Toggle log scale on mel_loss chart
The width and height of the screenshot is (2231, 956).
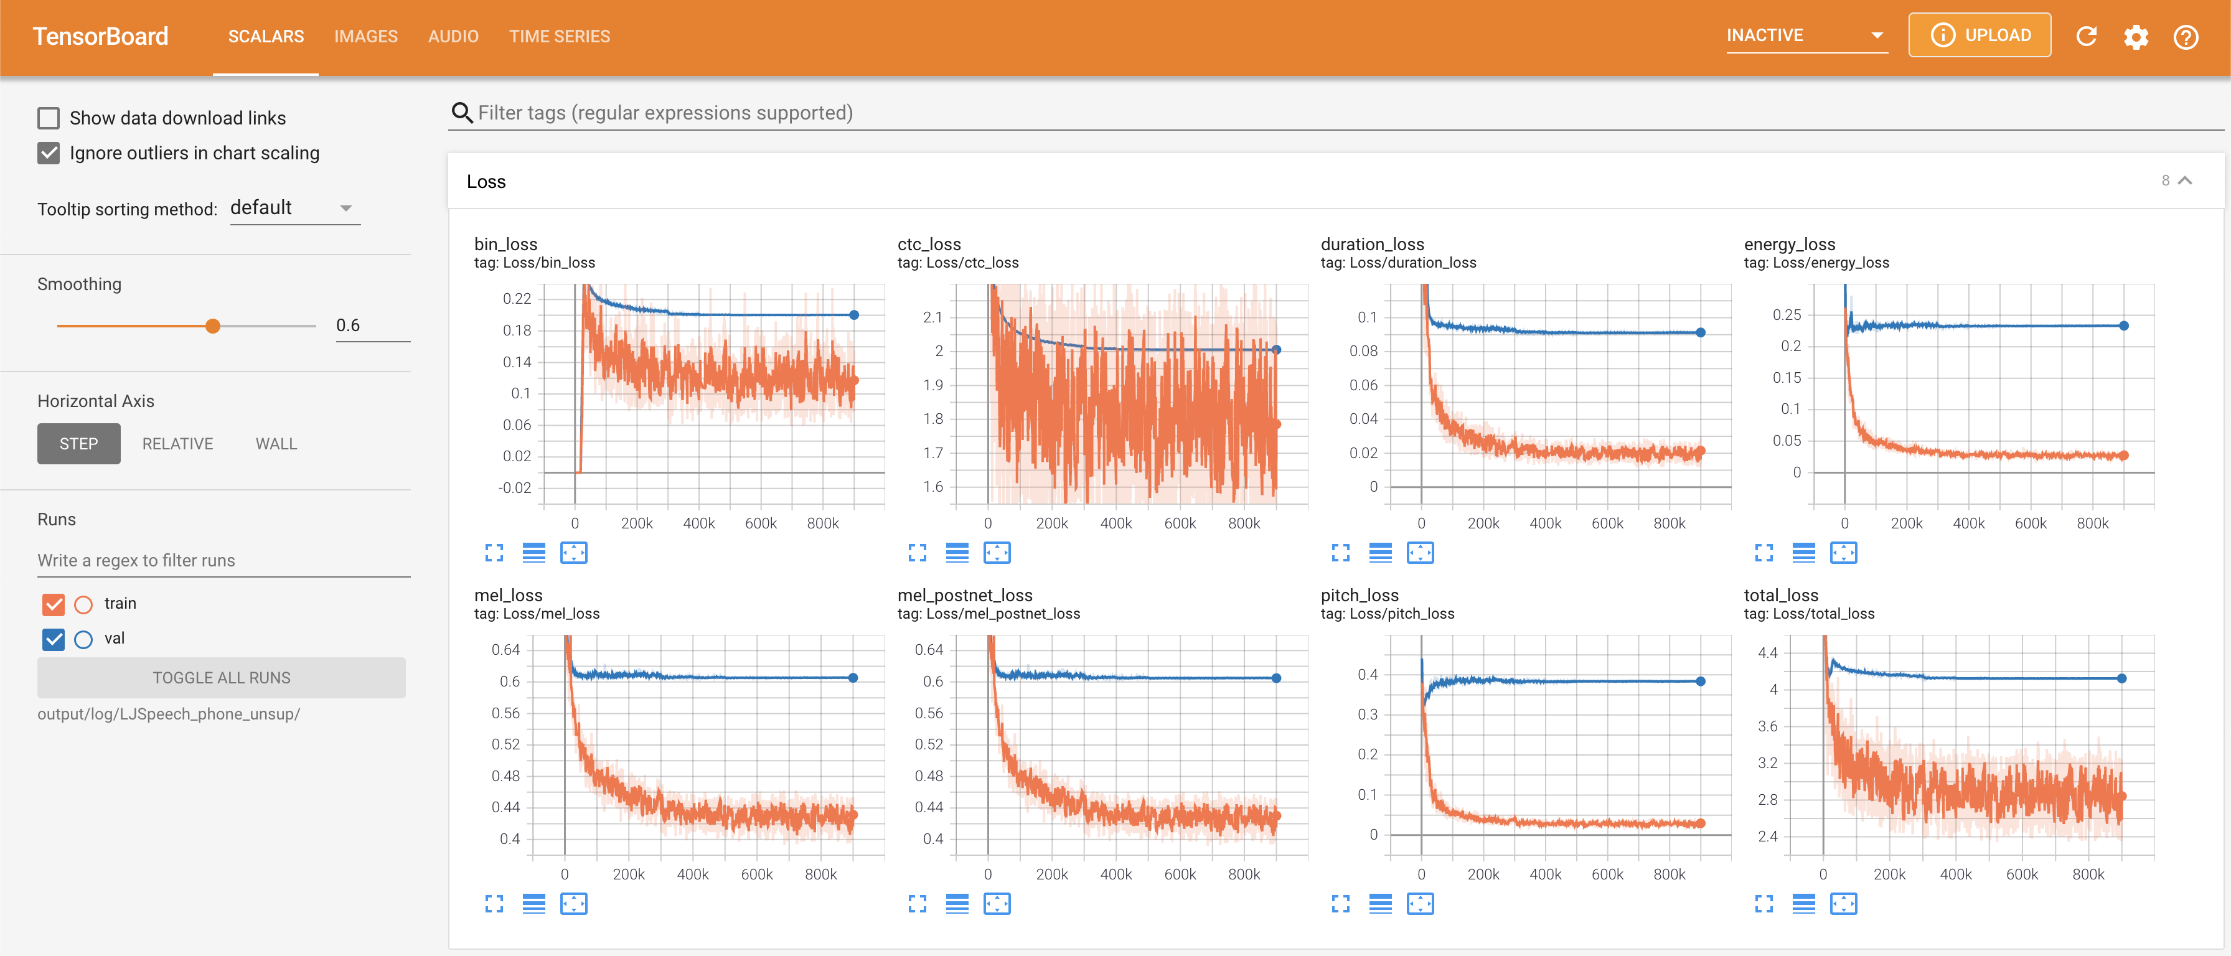[533, 904]
